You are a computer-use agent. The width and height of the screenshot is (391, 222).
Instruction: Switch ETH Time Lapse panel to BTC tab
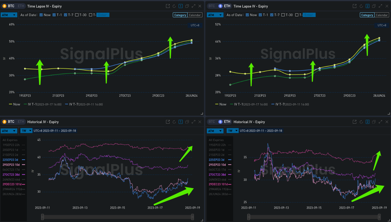[x=211, y=6]
